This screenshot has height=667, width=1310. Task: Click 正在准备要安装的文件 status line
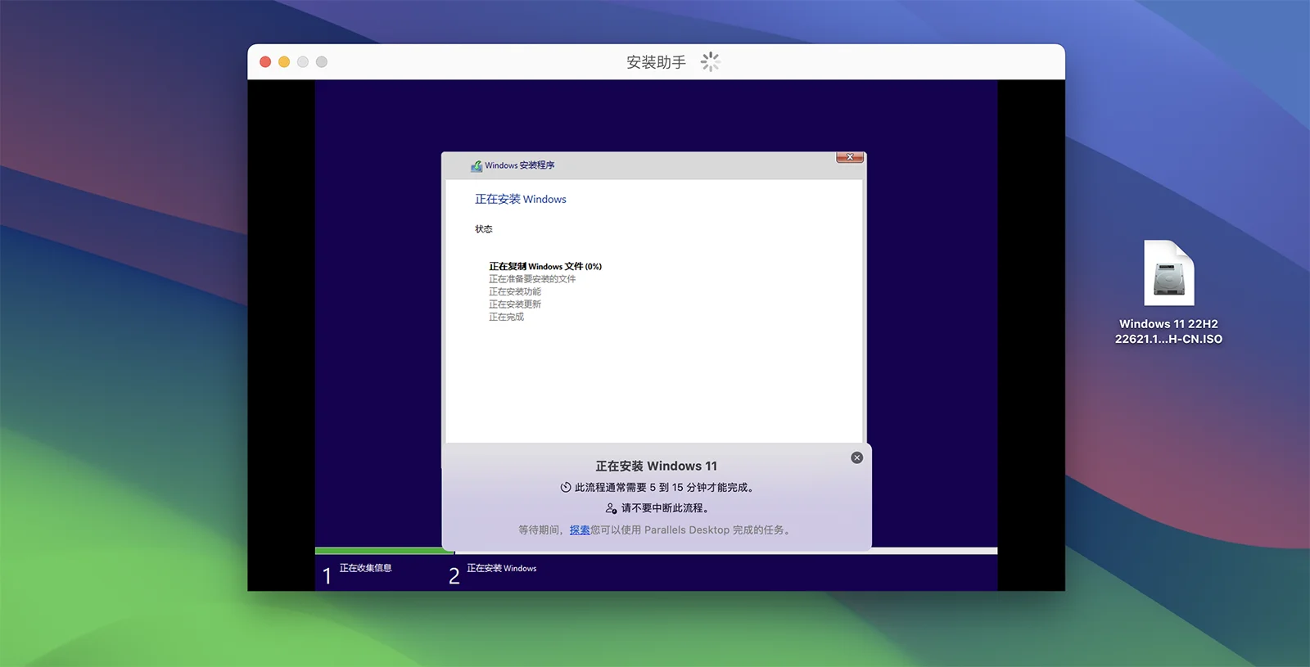(532, 279)
